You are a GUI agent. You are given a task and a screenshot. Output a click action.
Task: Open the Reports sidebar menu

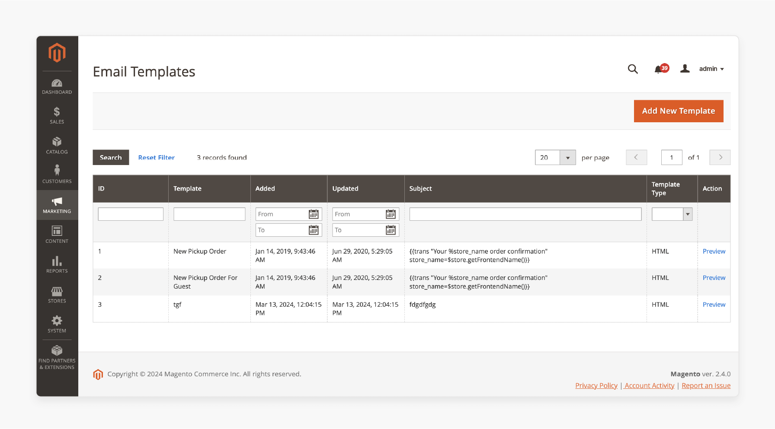coord(57,264)
